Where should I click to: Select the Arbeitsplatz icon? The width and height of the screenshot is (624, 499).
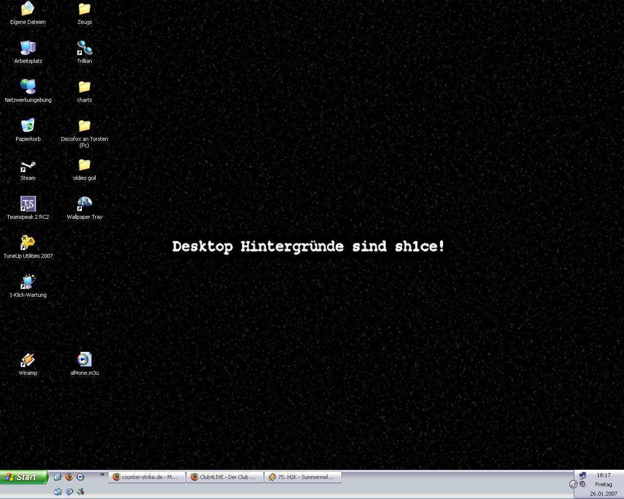(x=28, y=49)
